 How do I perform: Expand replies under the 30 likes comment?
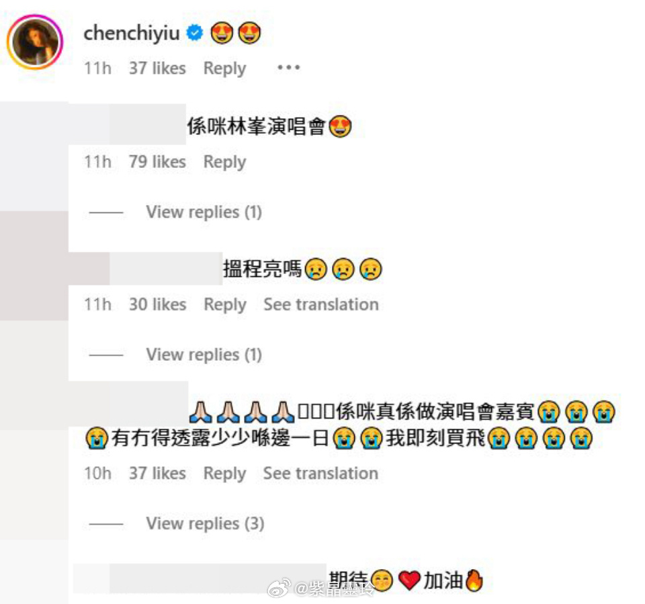(x=204, y=355)
